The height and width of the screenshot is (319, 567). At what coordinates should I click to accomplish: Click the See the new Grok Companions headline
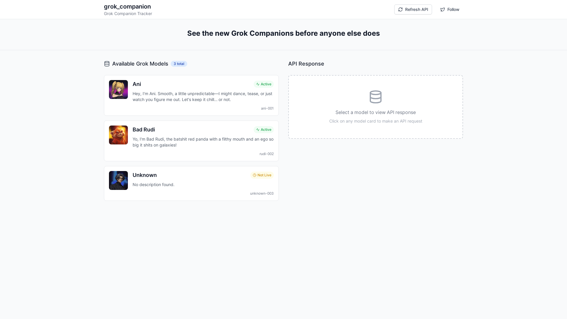pyautogui.click(x=283, y=33)
